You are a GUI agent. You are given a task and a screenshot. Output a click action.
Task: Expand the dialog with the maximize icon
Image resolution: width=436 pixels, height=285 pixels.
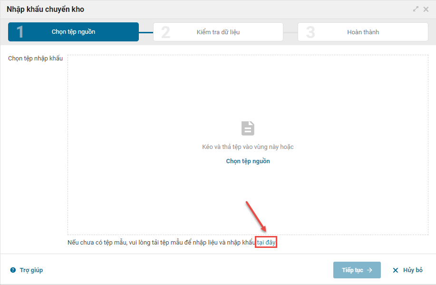coord(416,9)
